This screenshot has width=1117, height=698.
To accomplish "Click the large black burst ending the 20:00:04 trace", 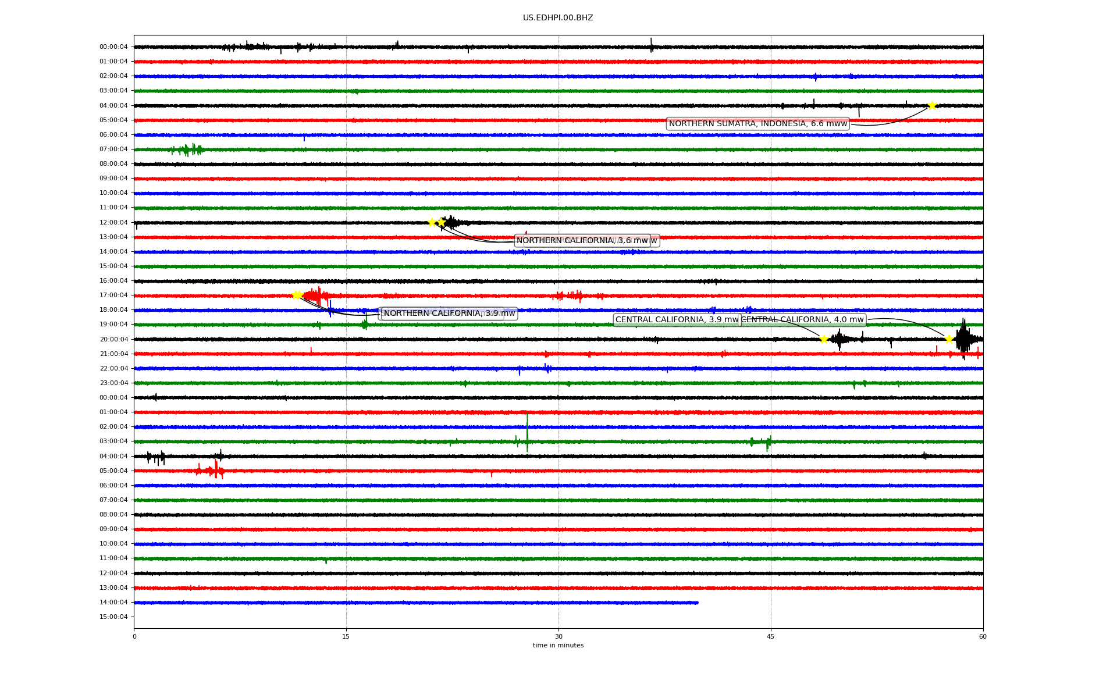I will (963, 339).
